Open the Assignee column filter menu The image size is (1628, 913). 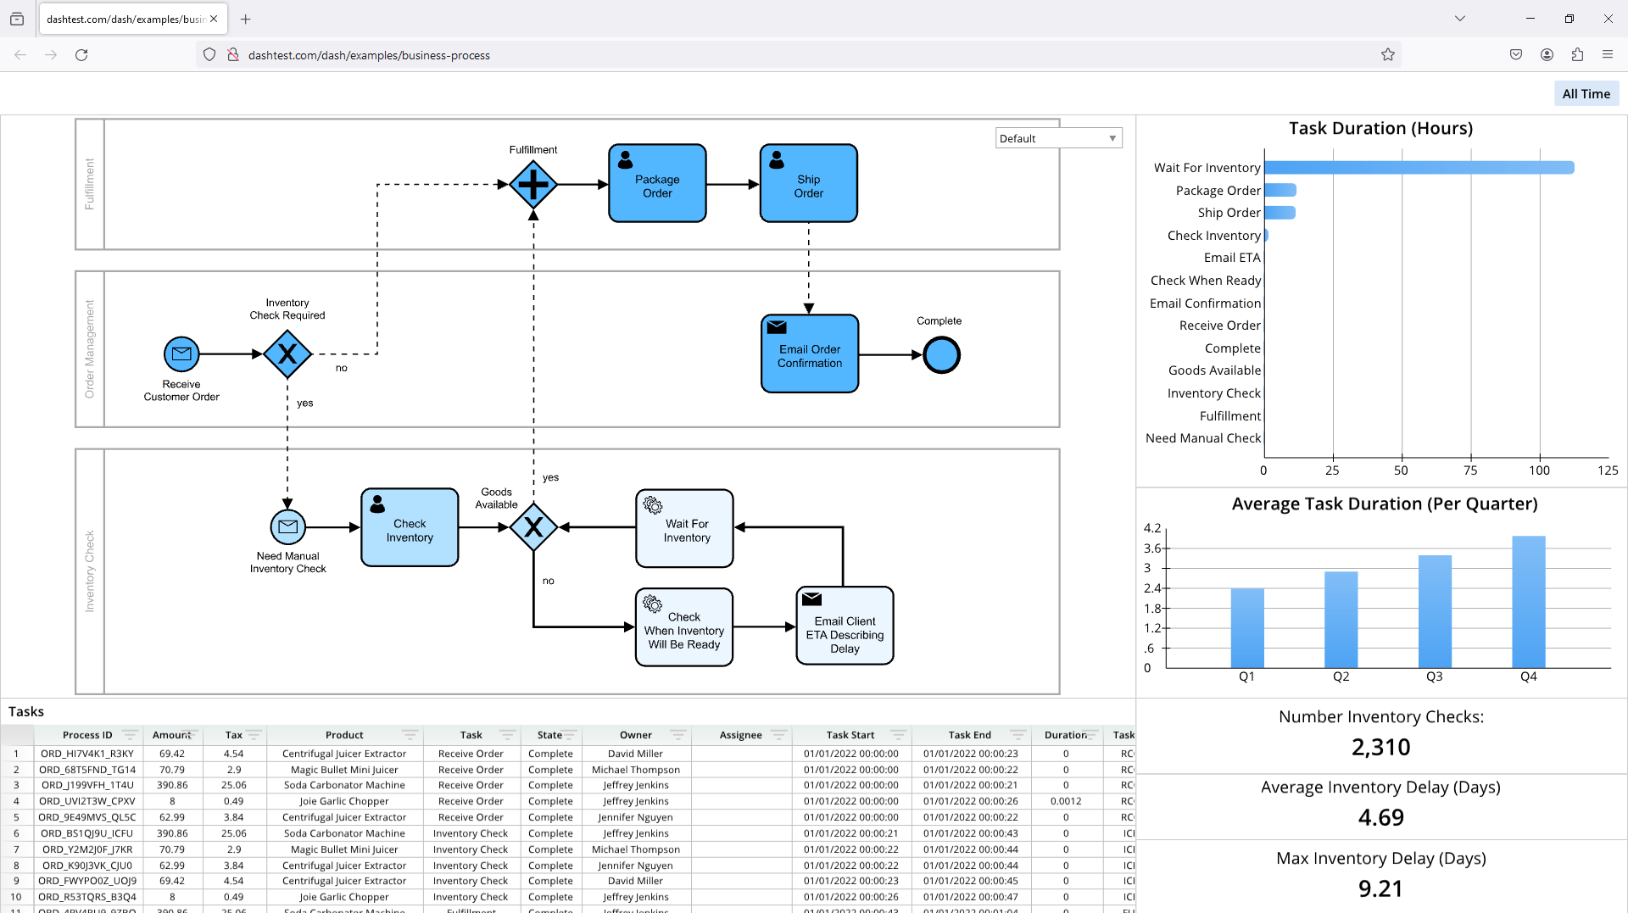coord(779,735)
